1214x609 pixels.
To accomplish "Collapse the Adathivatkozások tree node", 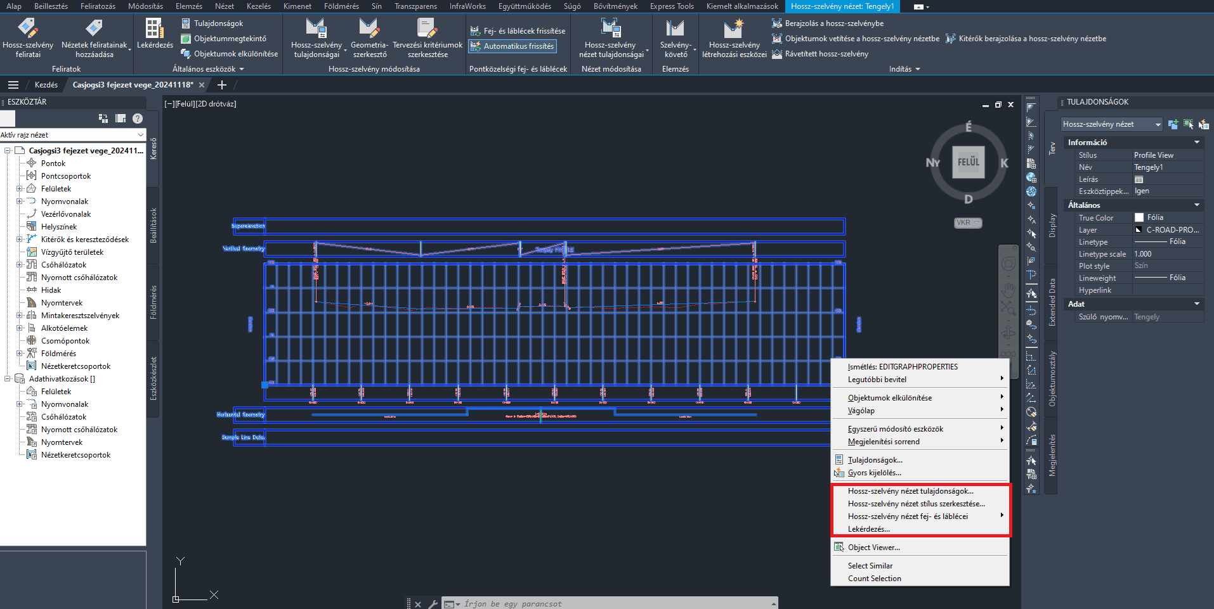I will click(x=8, y=379).
